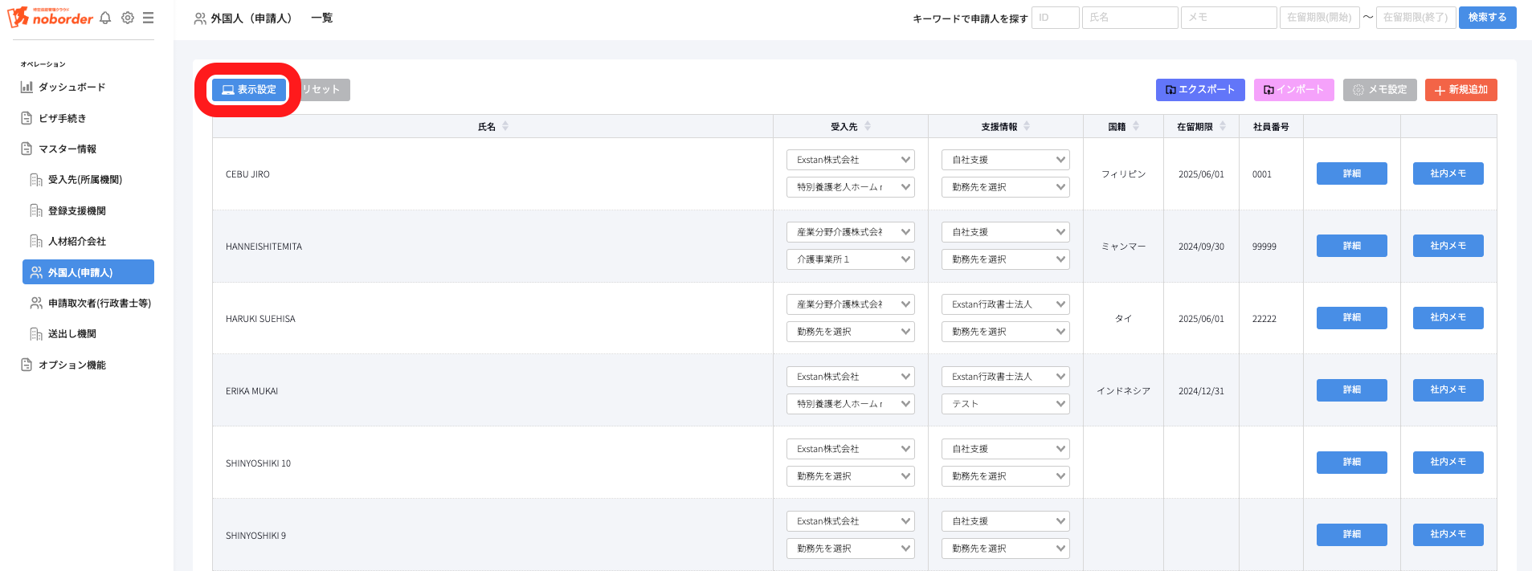Click the 氏名 search input field

[x=1130, y=18]
